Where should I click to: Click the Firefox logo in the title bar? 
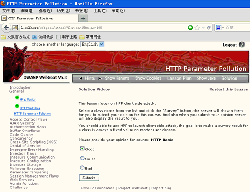pyautogui.click(x=3, y=3)
